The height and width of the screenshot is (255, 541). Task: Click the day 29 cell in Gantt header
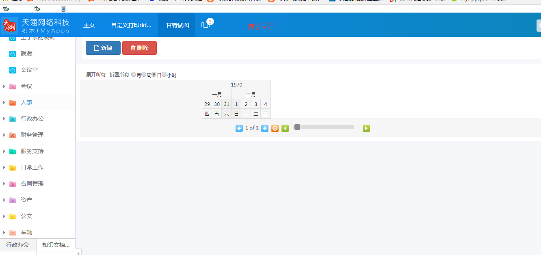point(207,104)
